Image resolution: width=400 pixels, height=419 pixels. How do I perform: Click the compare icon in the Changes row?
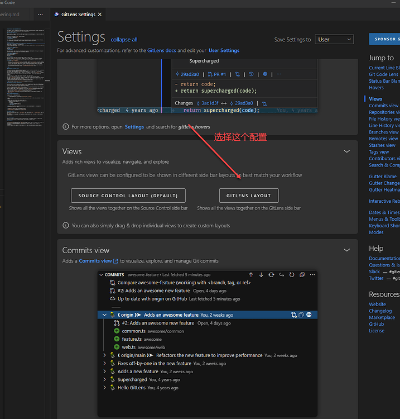[x=264, y=103]
